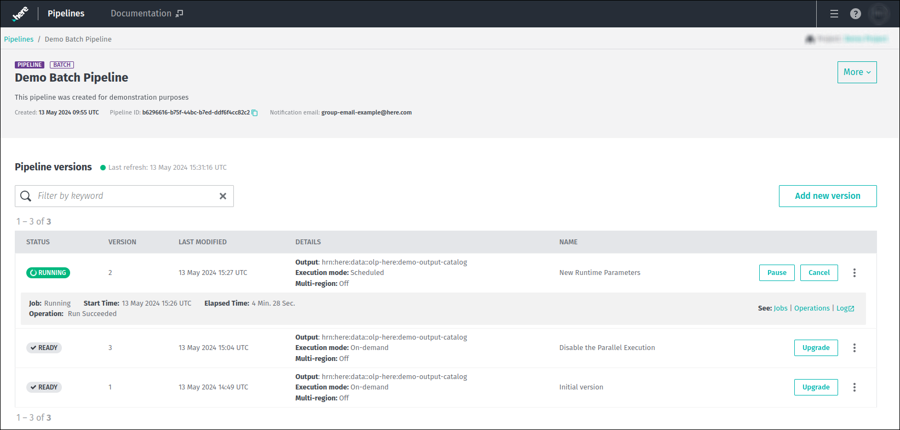Click Operation: Run Succeeded text
The width and height of the screenshot is (900, 430).
pyautogui.click(x=73, y=314)
